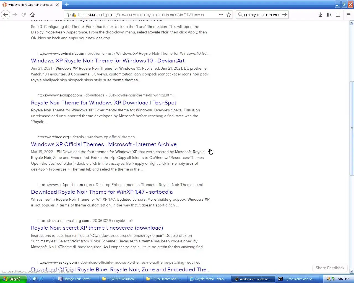The image size is (354, 283).
Task: Switch to the 7-Zip C:\Documents window
Action: click(297, 279)
